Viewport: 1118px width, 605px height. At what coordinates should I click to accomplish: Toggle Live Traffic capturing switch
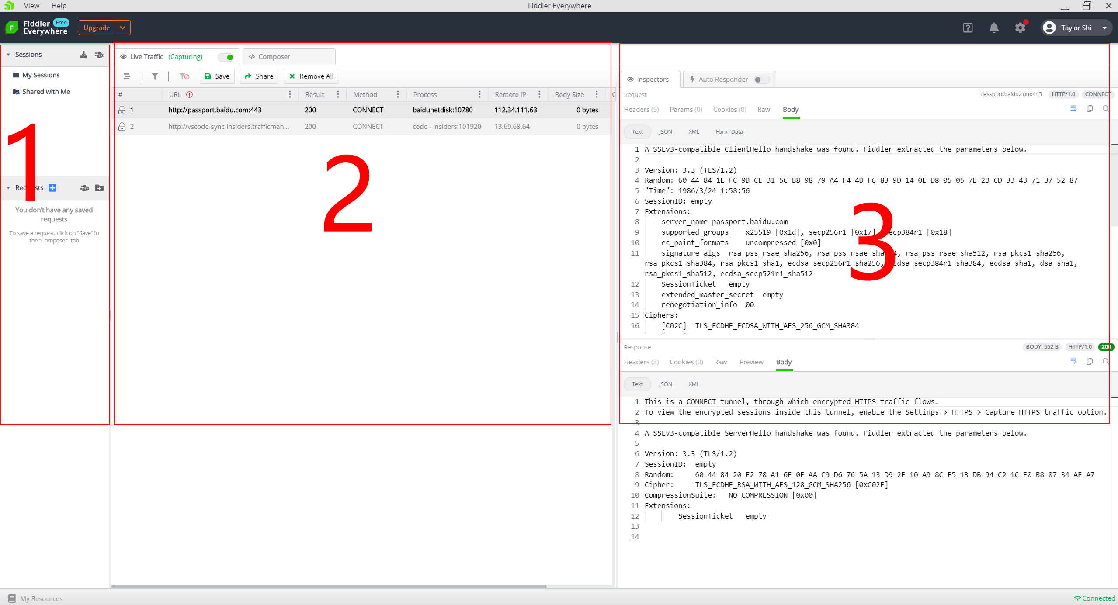click(x=226, y=57)
